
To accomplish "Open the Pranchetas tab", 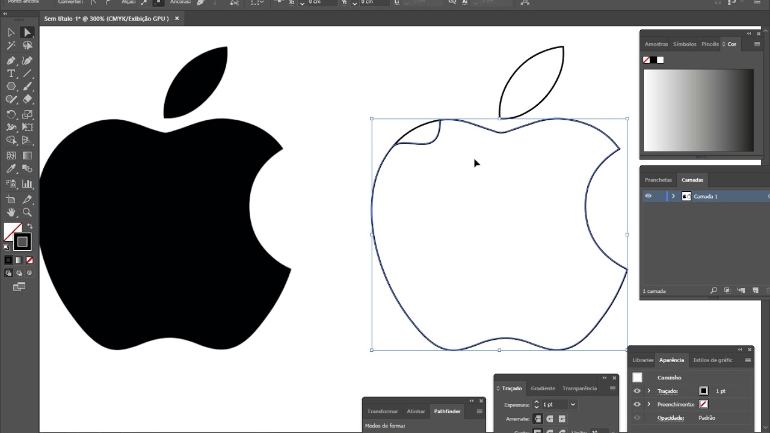I will pos(658,180).
